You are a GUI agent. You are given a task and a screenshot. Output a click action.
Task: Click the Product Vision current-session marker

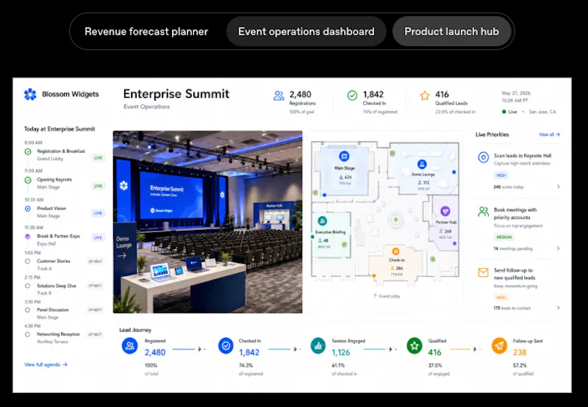pos(28,209)
